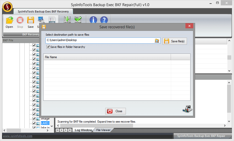234x141 pixels.
Task: Click the tree panel's scroll-left arrow
Action: click(x=4, y=130)
